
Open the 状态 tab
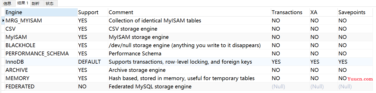pos(50,3)
